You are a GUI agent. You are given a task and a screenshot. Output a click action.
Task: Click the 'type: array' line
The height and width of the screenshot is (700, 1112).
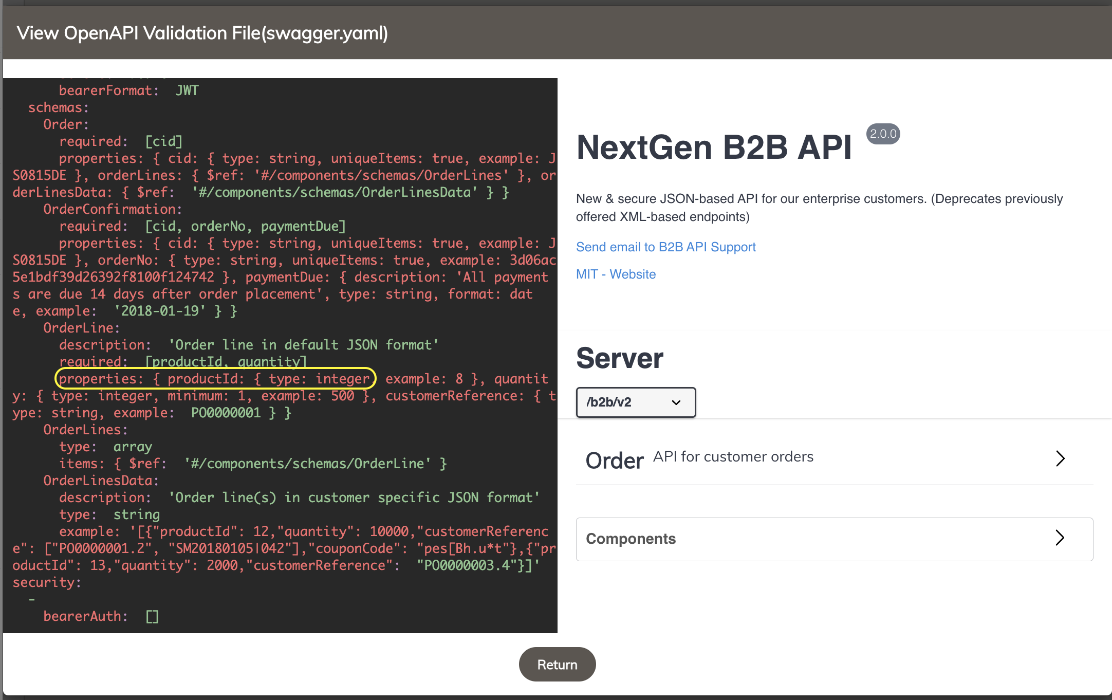pos(105,447)
